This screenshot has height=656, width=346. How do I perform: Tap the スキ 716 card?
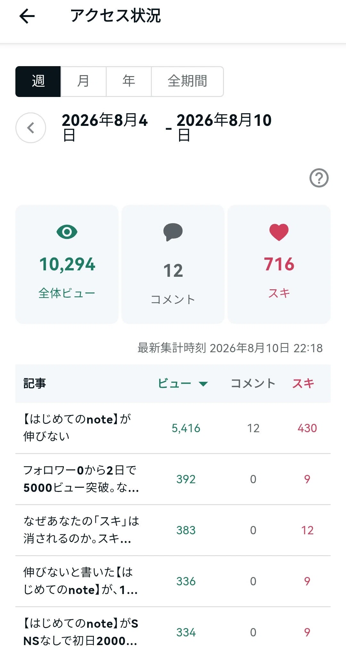[279, 264]
